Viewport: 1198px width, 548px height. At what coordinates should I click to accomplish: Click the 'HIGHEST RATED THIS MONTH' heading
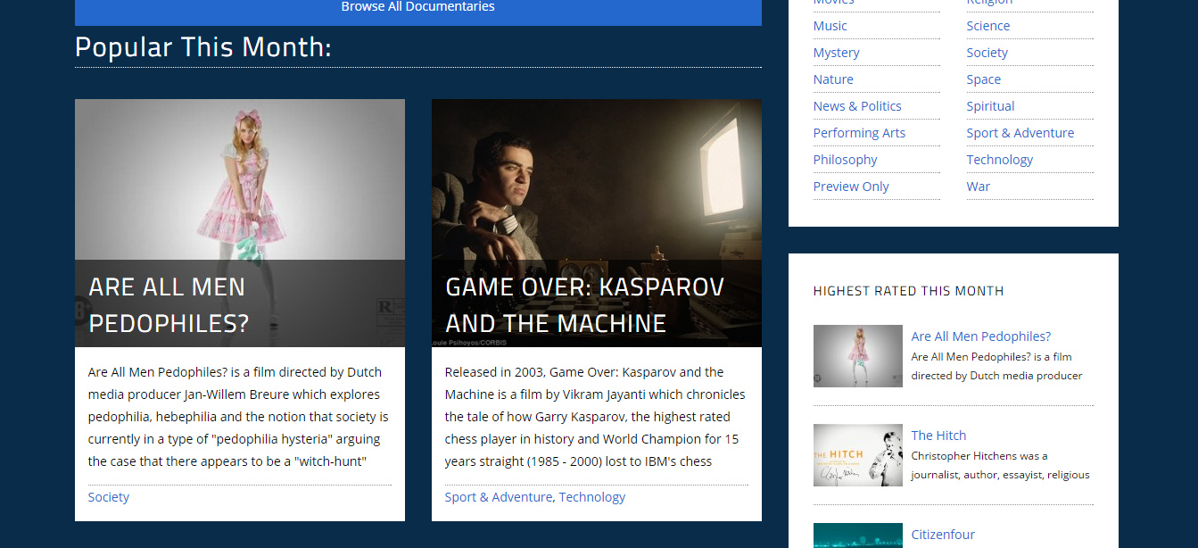[x=909, y=291]
